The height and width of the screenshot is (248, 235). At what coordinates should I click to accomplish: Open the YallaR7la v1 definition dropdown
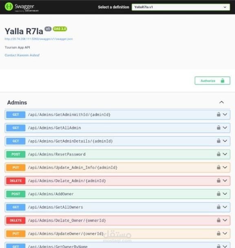pos(181,7)
